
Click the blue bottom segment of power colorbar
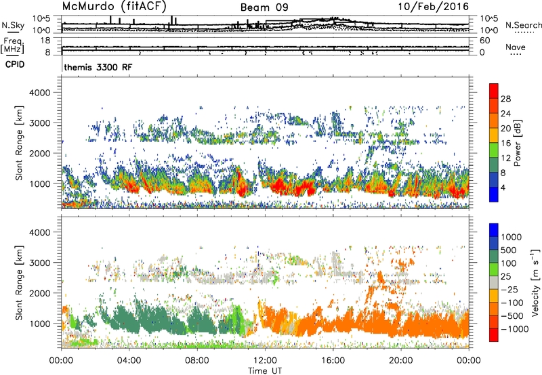[494, 194]
